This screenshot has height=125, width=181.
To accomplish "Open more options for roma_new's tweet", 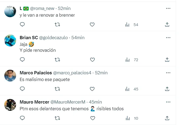I will tap(168, 8).
